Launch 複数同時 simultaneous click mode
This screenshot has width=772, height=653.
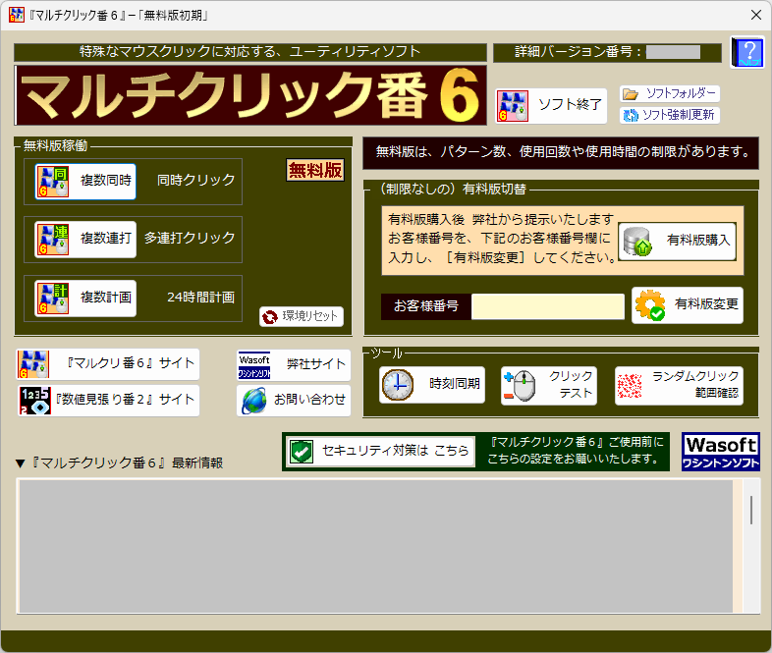85,181
